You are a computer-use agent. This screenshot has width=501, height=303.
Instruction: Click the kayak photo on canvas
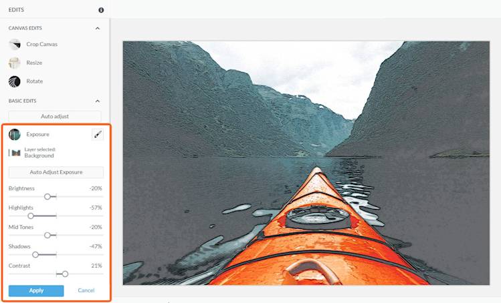(306, 163)
